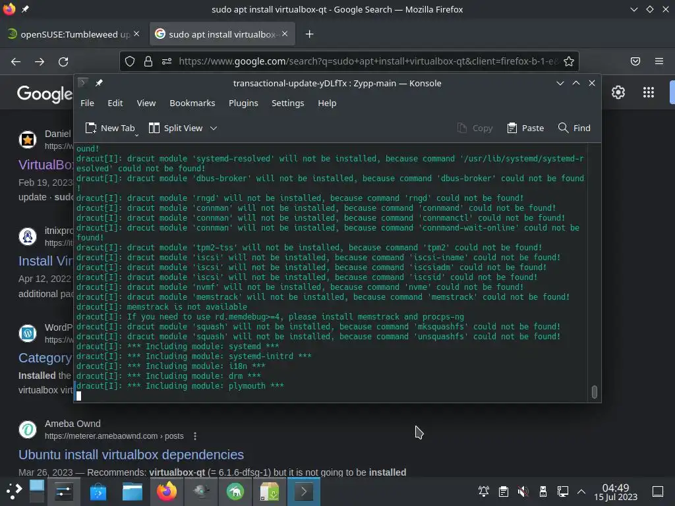The width and height of the screenshot is (675, 506).
Task: Open the Google apps grid
Action: coord(649,92)
